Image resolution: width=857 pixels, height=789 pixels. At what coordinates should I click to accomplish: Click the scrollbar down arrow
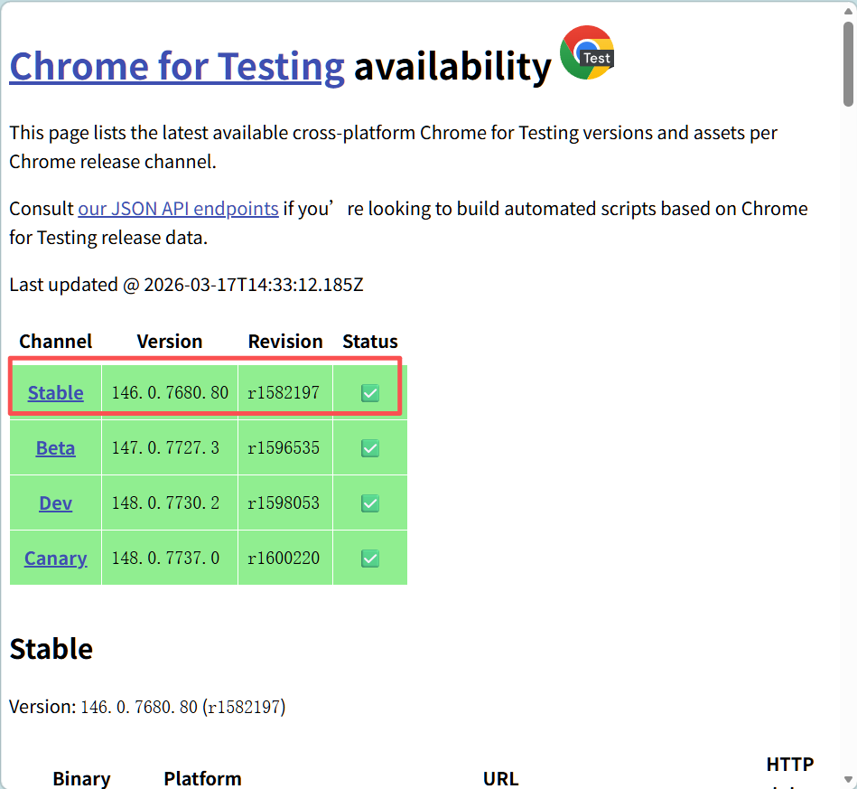(x=848, y=779)
